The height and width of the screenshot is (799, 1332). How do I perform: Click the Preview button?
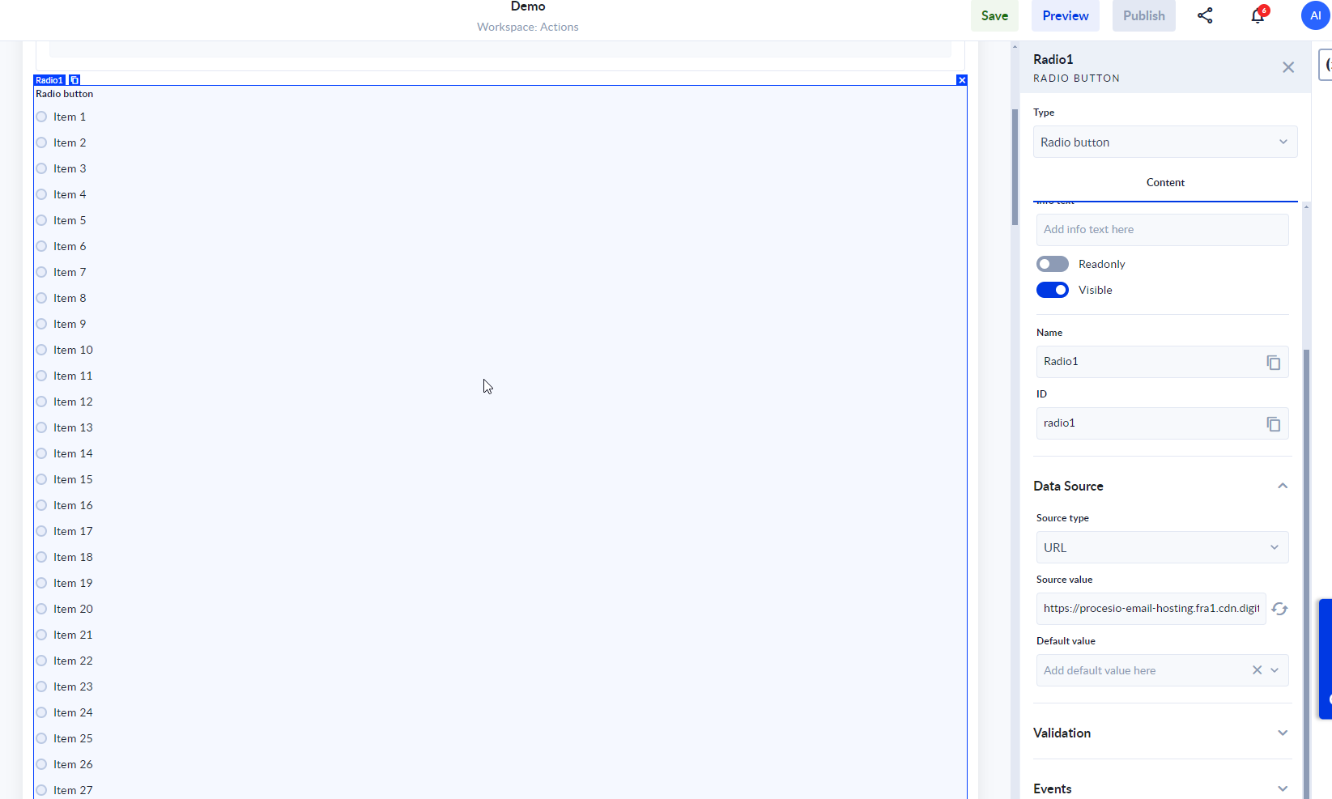click(x=1065, y=15)
